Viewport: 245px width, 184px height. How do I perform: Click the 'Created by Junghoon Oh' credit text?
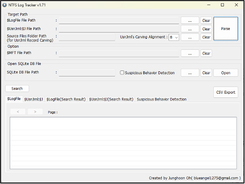(x=195, y=178)
